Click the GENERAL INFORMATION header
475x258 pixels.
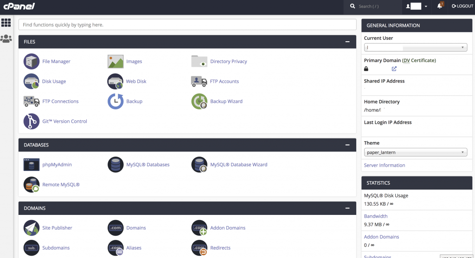pyautogui.click(x=417, y=25)
